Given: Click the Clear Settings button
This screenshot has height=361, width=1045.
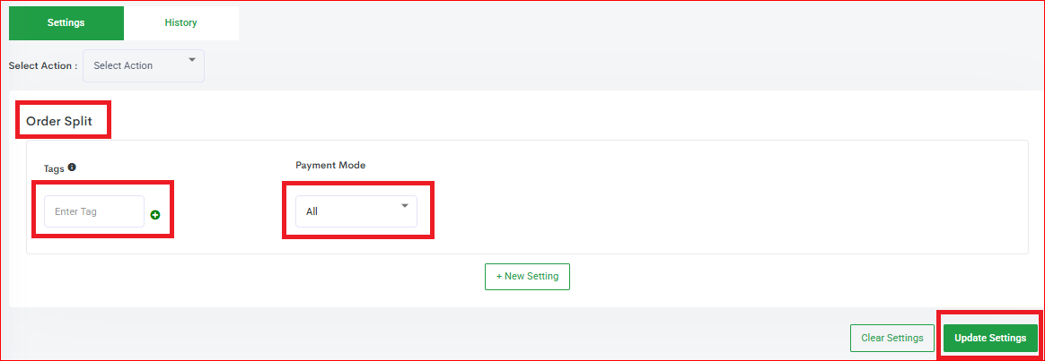Looking at the screenshot, I should coord(891,338).
